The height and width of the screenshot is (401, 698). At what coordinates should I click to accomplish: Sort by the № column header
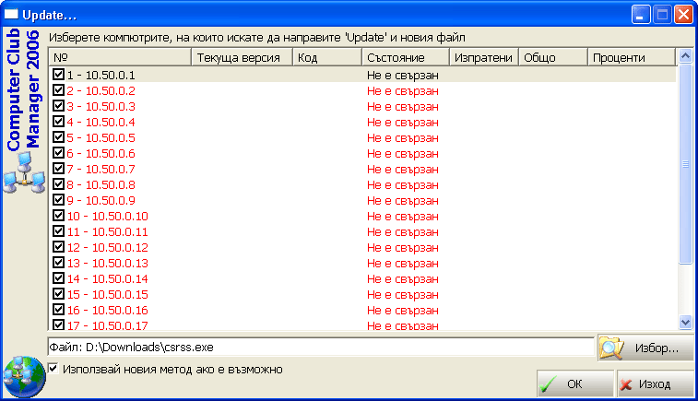point(120,57)
